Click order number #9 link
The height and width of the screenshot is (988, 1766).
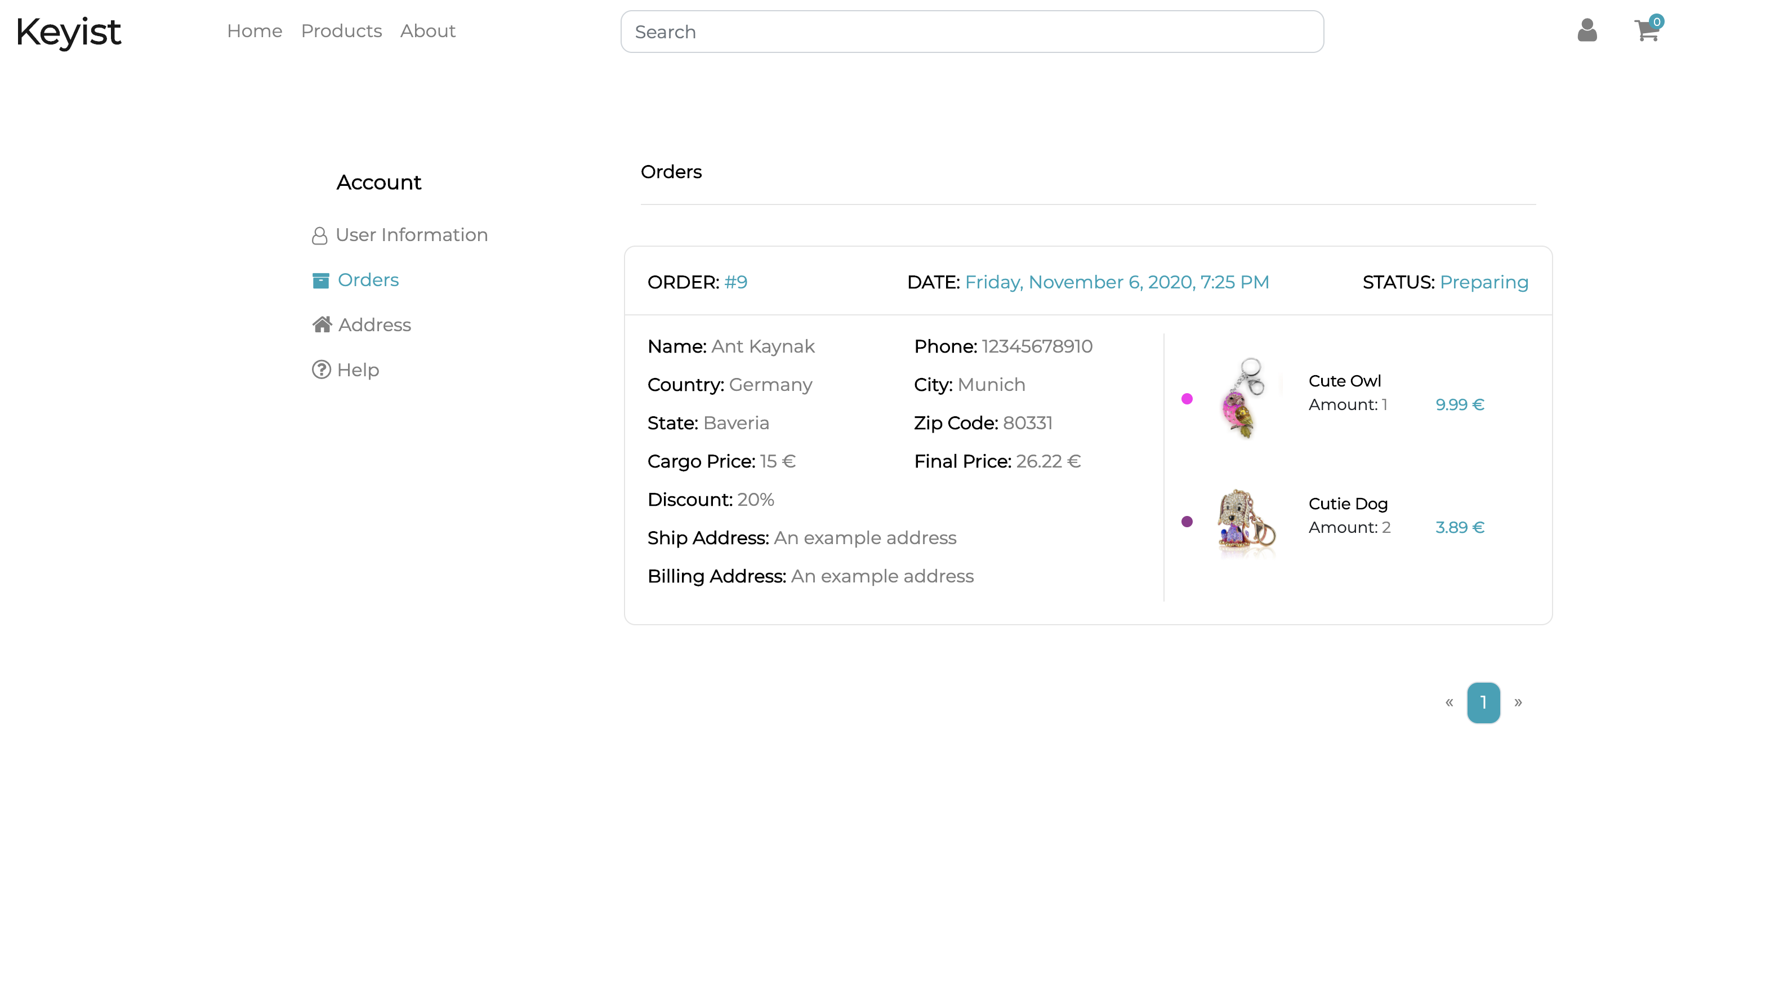(x=735, y=282)
